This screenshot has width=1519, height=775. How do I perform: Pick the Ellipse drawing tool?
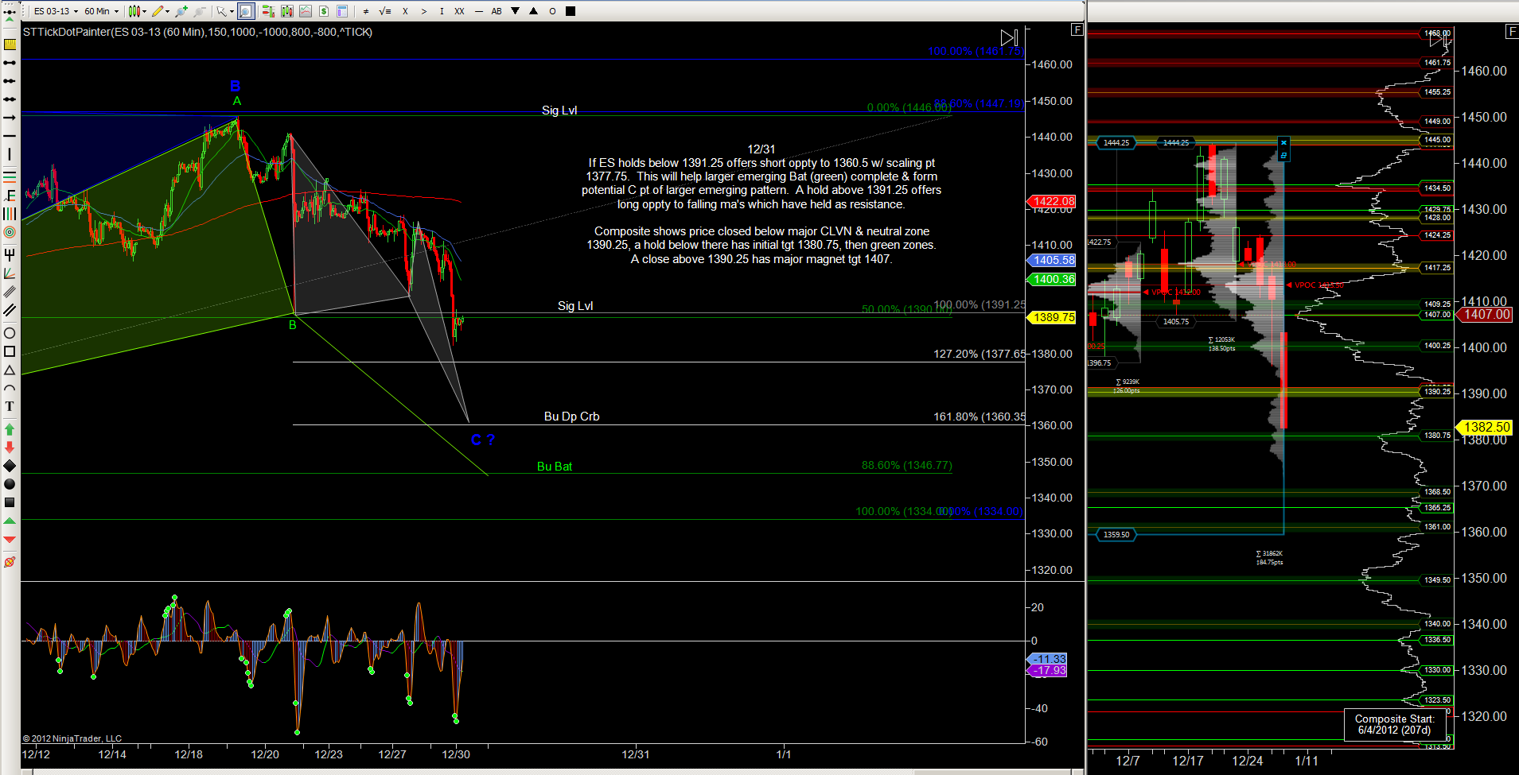[10, 332]
